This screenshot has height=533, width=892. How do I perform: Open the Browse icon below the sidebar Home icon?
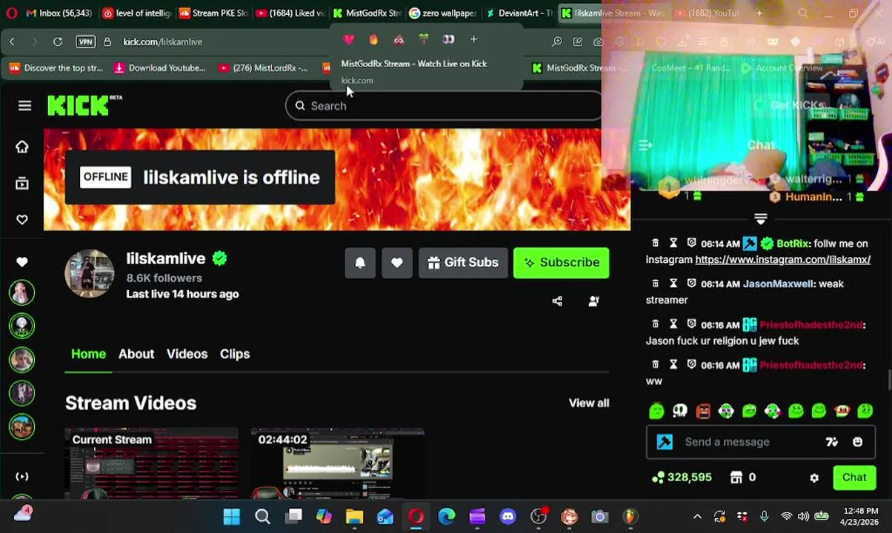click(x=22, y=183)
